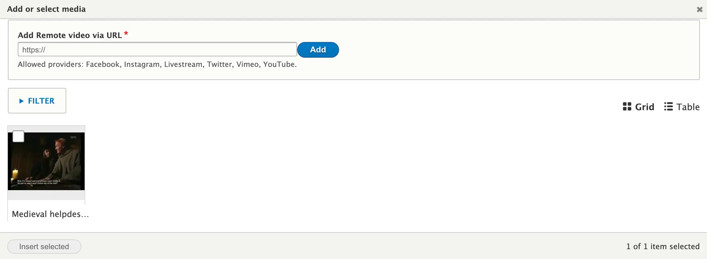This screenshot has height=259, width=707.
Task: Open the FILTER section label
Action: point(41,101)
